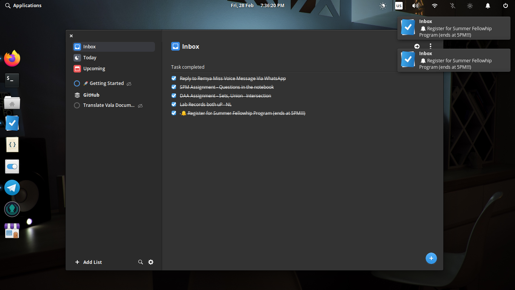Click cloud-off icon next to Getting Started

pyautogui.click(x=129, y=84)
